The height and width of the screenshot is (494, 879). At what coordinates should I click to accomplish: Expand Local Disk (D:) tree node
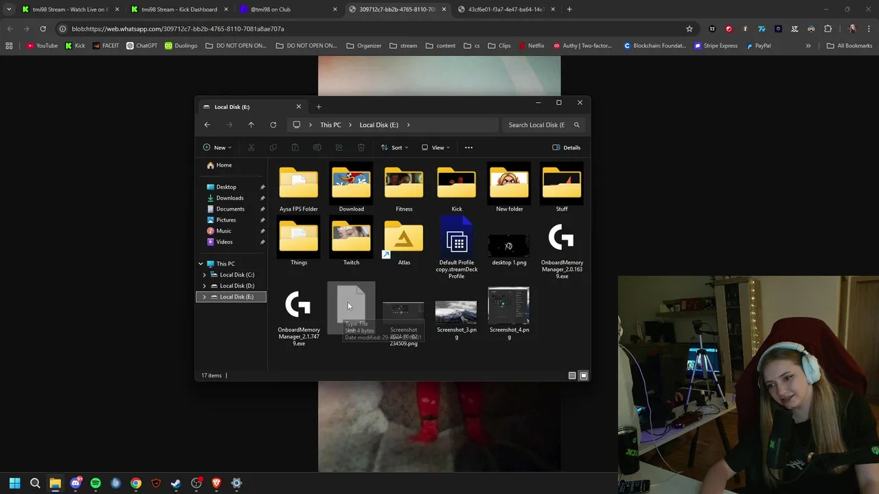coord(204,285)
